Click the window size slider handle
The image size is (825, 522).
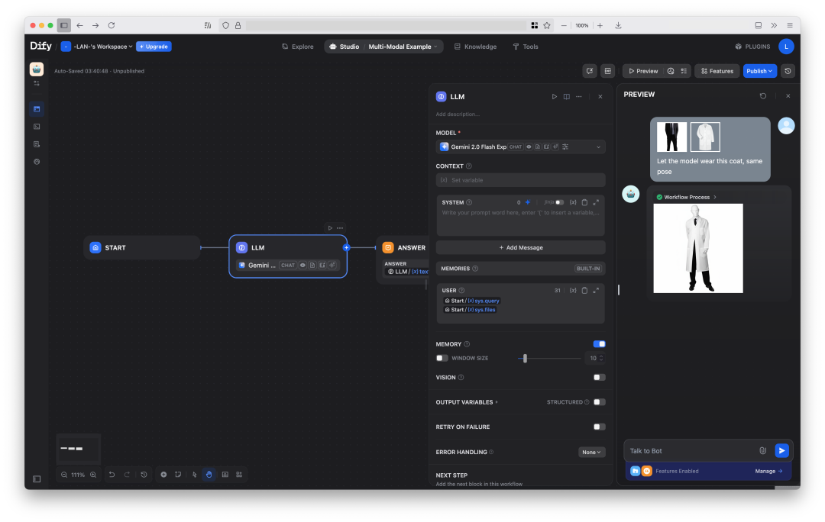(525, 358)
